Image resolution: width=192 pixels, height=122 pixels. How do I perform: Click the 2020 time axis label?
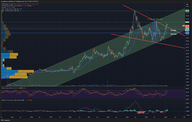coord(70,117)
